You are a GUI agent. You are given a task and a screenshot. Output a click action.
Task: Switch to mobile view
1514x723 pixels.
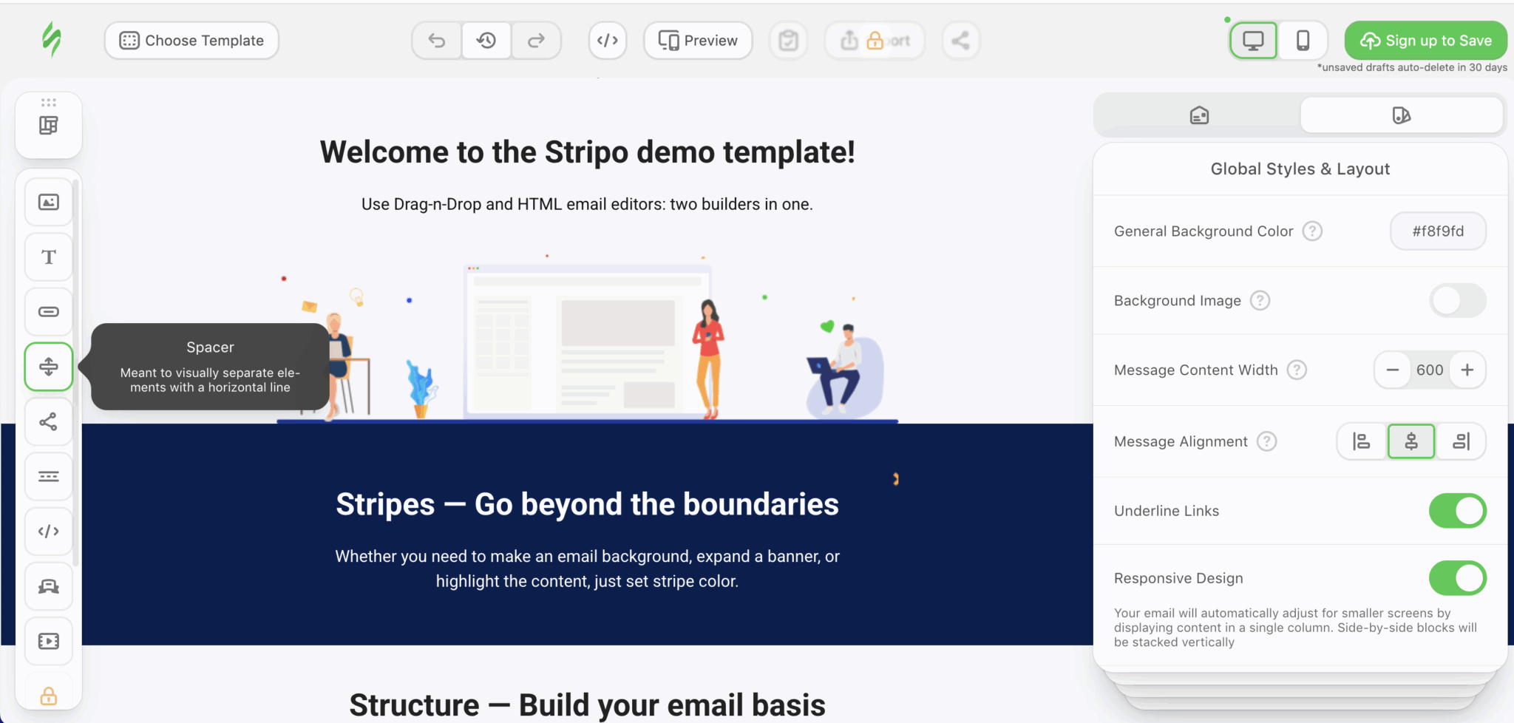pyautogui.click(x=1303, y=41)
